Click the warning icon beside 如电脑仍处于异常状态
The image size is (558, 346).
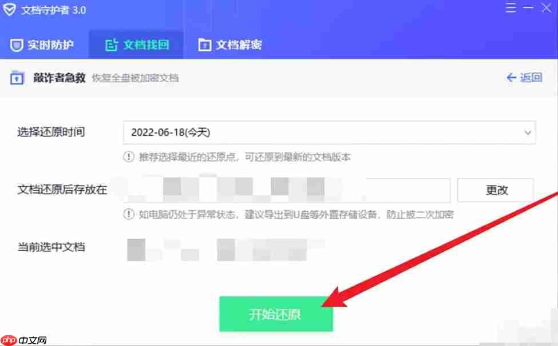[128, 214]
